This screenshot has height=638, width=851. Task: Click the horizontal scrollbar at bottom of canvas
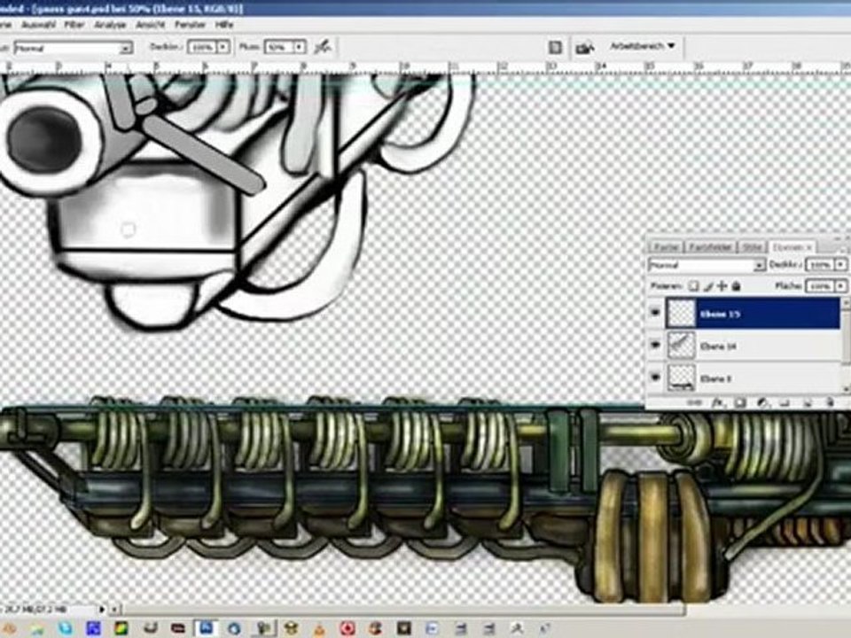pyautogui.click(x=402, y=610)
